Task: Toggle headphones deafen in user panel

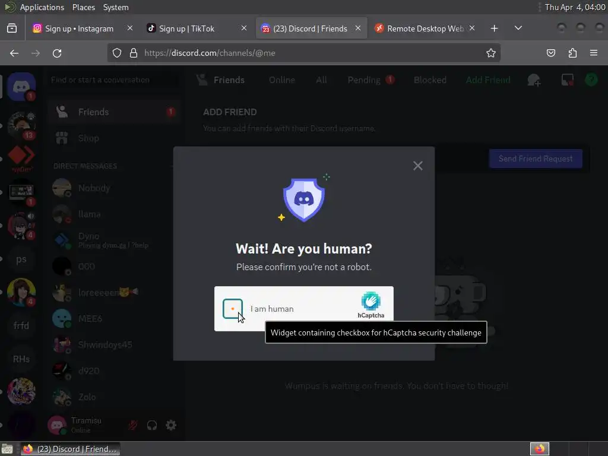Action: pyautogui.click(x=152, y=425)
